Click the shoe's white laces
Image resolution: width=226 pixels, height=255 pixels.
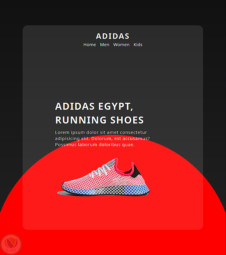click(x=99, y=171)
